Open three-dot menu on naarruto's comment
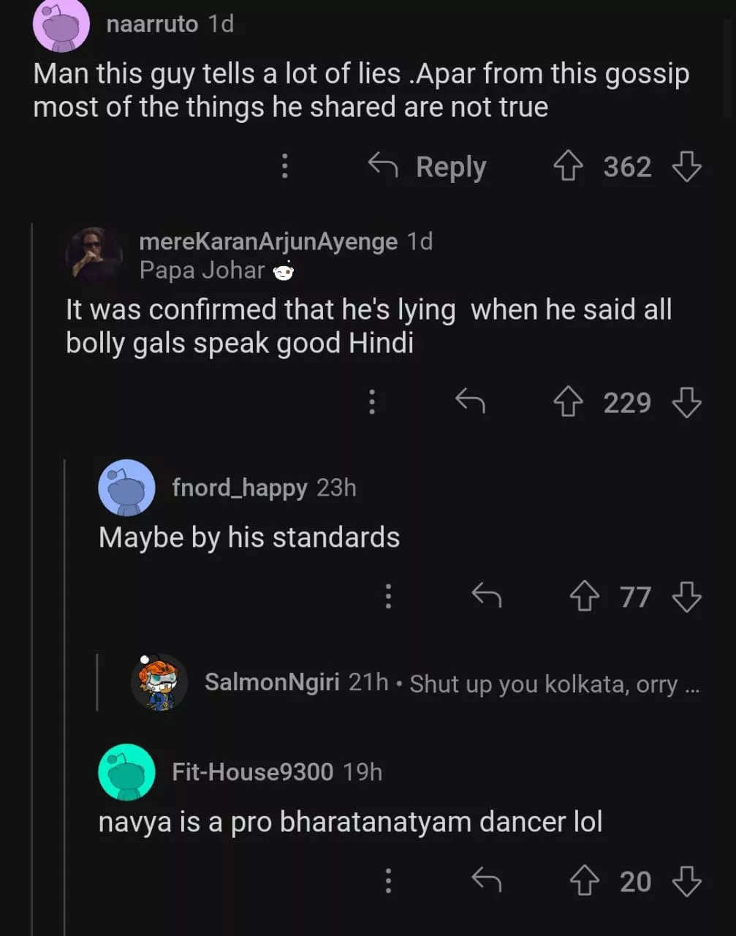This screenshot has height=936, width=736. click(285, 167)
